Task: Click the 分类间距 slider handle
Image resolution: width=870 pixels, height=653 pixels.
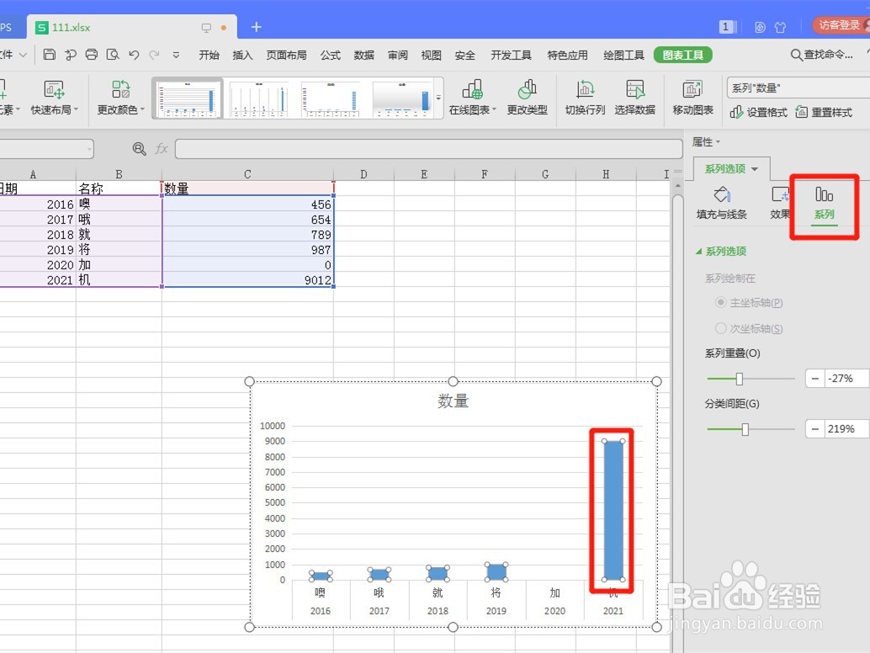Action: click(x=745, y=429)
